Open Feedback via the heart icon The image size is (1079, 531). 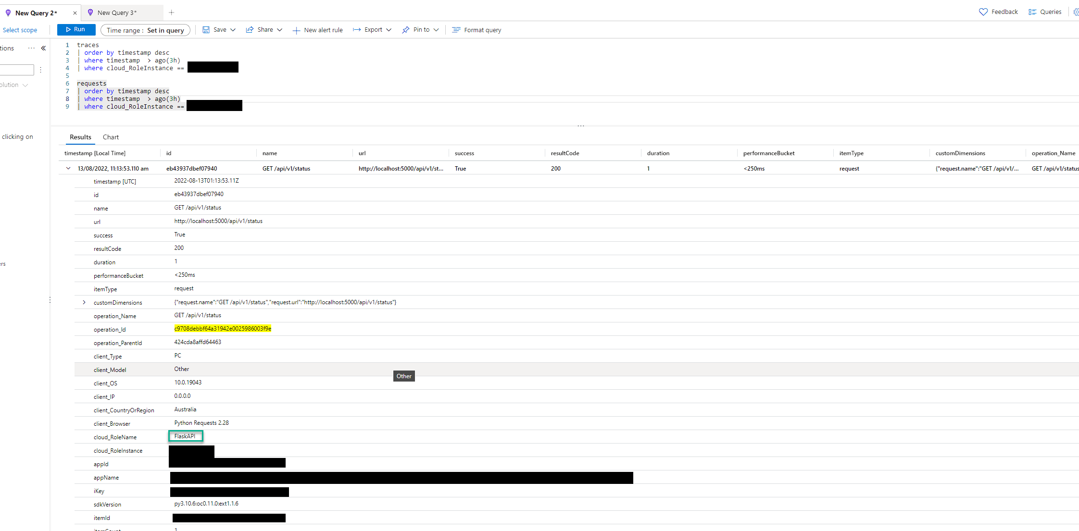tap(983, 12)
